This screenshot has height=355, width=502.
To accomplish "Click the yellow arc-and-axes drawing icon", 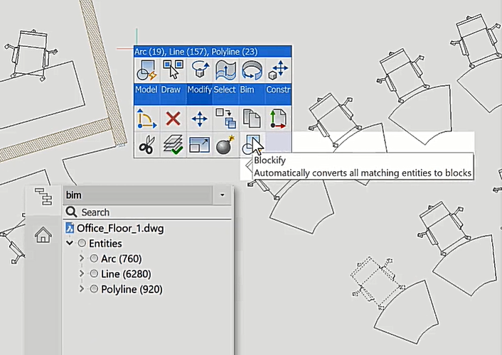I will (146, 119).
